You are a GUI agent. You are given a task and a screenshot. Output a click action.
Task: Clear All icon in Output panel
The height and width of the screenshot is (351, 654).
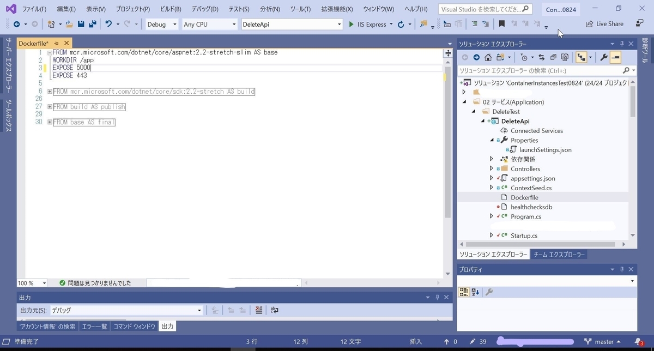click(x=259, y=310)
